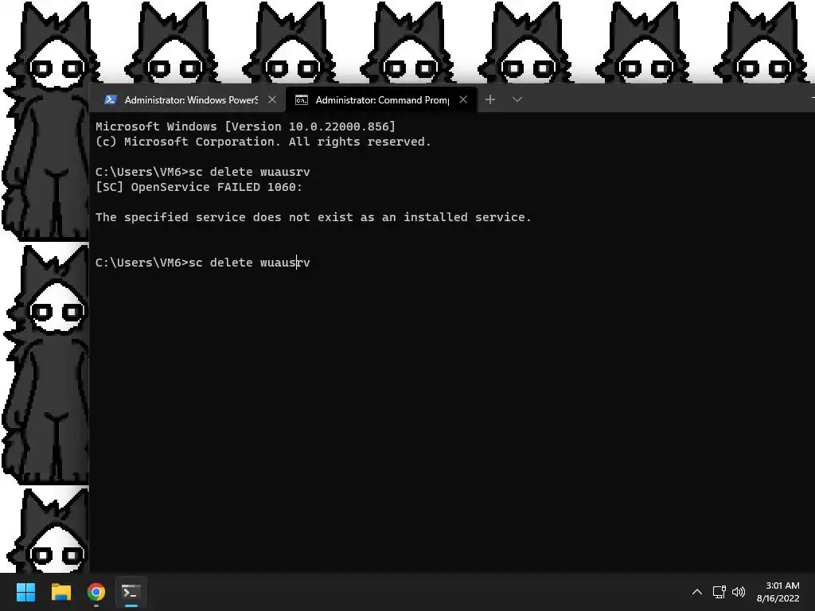The image size is (815, 611).
Task: Select the Administrator: Command Prompt tab
Action: [381, 99]
